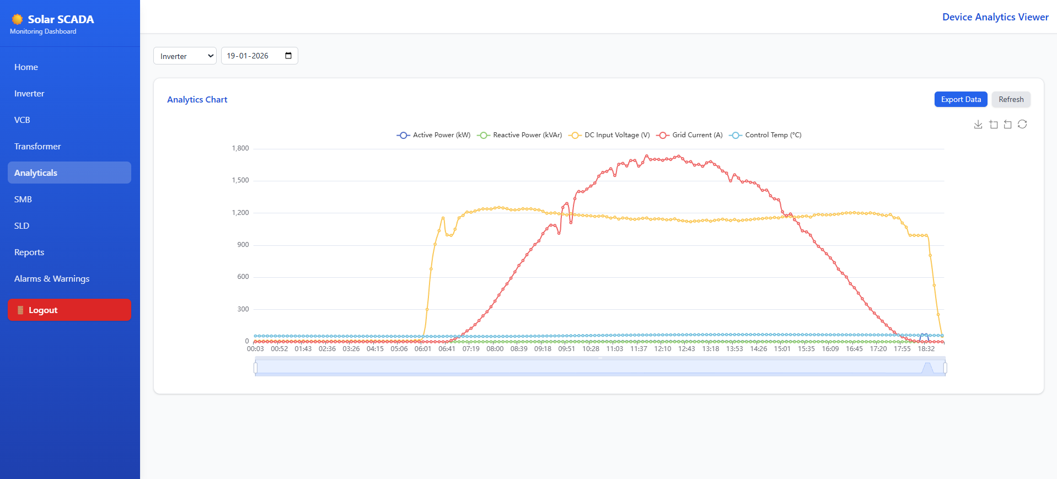Open the calendar picker icon in date field
The image size is (1057, 479).
(x=288, y=56)
